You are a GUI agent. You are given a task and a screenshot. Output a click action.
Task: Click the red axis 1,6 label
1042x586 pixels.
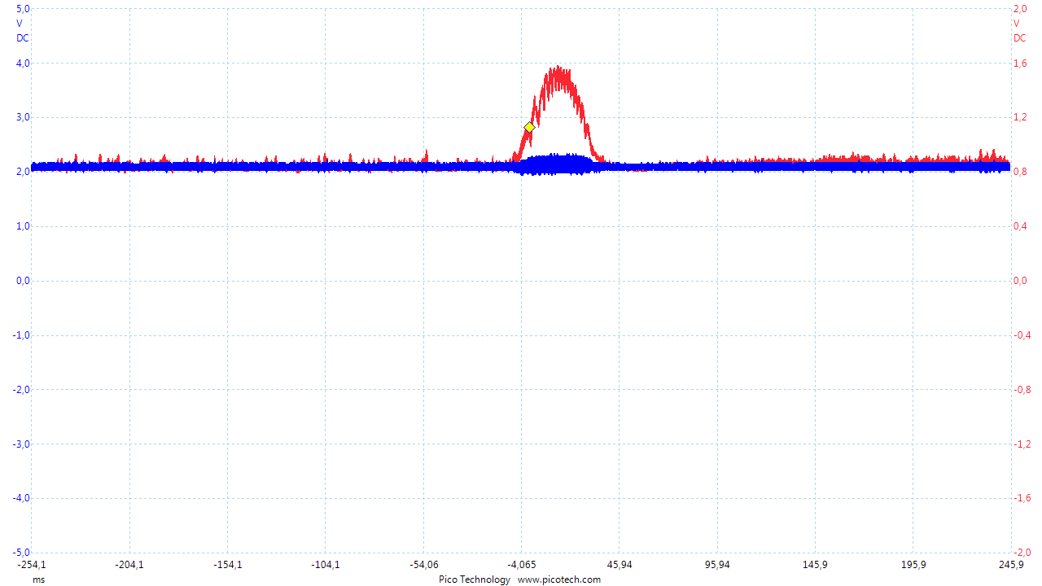(1020, 63)
